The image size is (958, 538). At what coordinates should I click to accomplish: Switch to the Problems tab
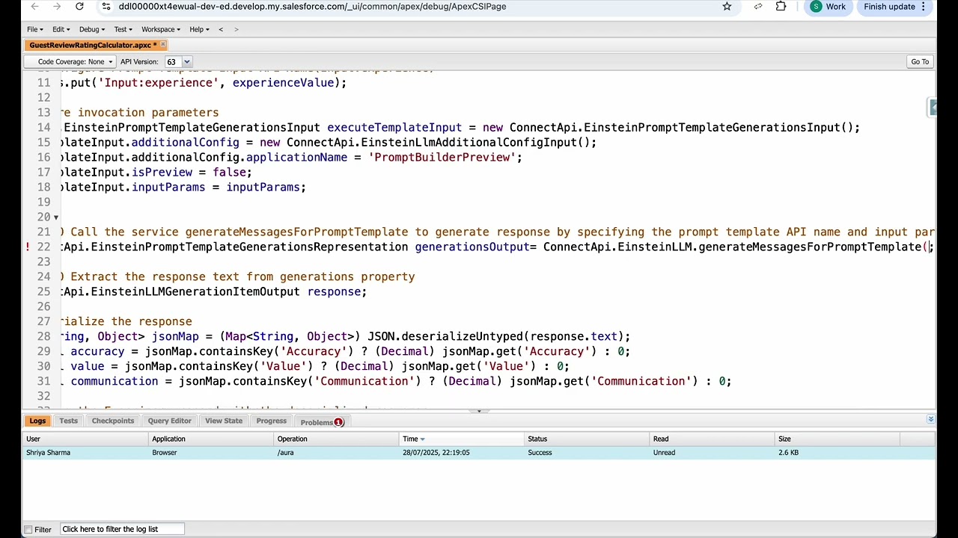click(322, 422)
